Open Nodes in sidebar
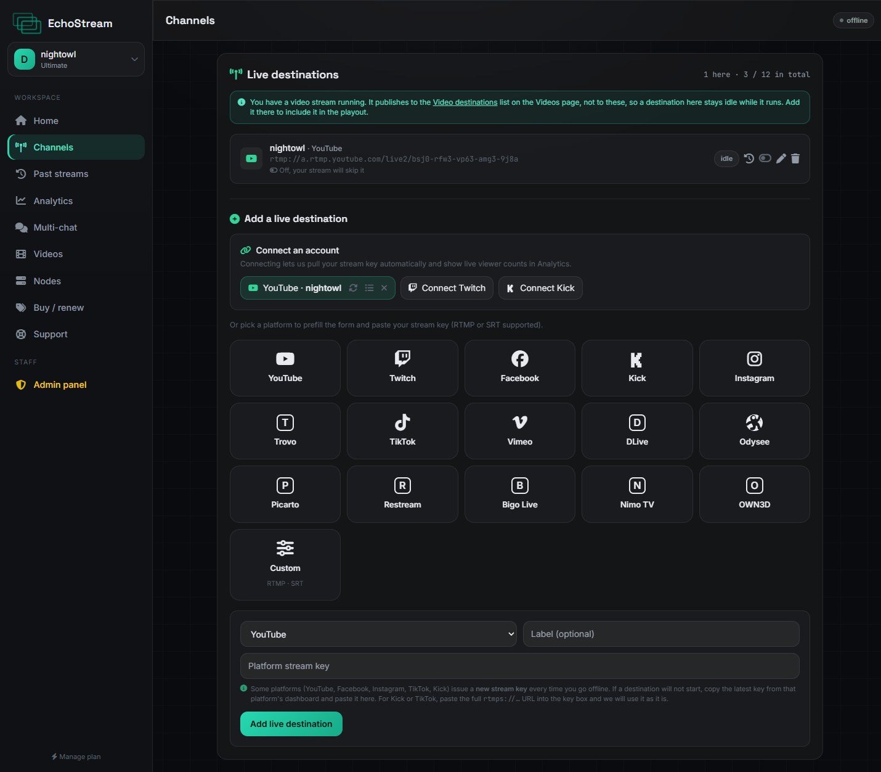 point(76,281)
